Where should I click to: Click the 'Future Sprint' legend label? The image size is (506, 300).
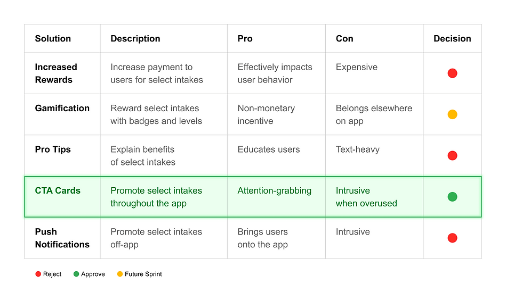click(x=143, y=274)
